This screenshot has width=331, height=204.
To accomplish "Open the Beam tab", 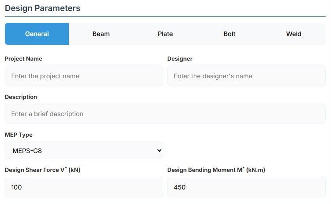I will 101,34.
